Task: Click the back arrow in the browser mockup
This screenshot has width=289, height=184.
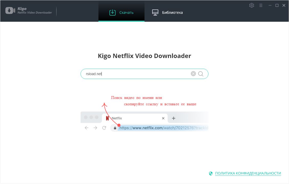Action: tap(86, 128)
